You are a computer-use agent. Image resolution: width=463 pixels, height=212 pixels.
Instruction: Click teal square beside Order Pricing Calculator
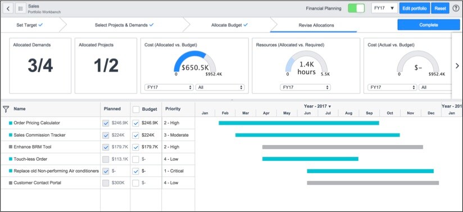click(x=11, y=123)
